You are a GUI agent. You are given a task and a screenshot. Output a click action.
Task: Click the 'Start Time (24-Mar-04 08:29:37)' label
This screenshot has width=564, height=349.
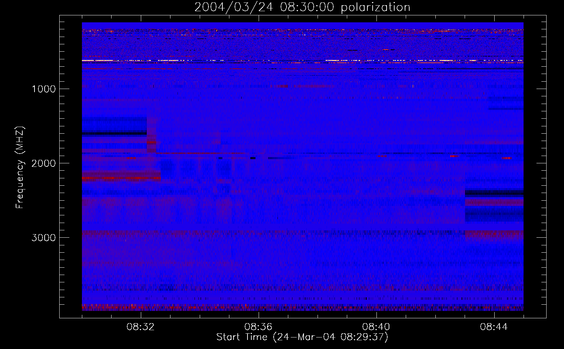coord(302,337)
